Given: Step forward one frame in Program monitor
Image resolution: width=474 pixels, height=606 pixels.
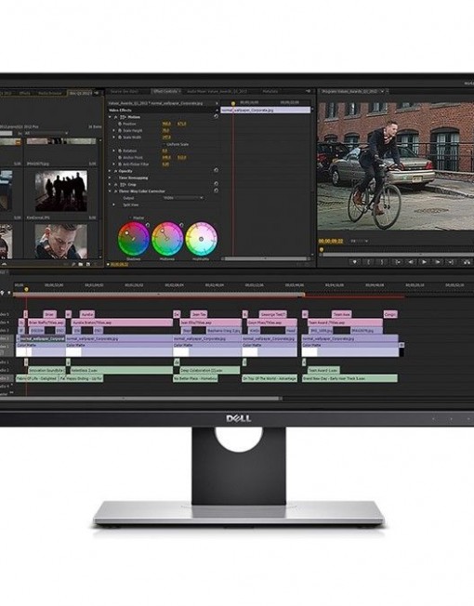Looking at the screenshot, I should coord(438,262).
